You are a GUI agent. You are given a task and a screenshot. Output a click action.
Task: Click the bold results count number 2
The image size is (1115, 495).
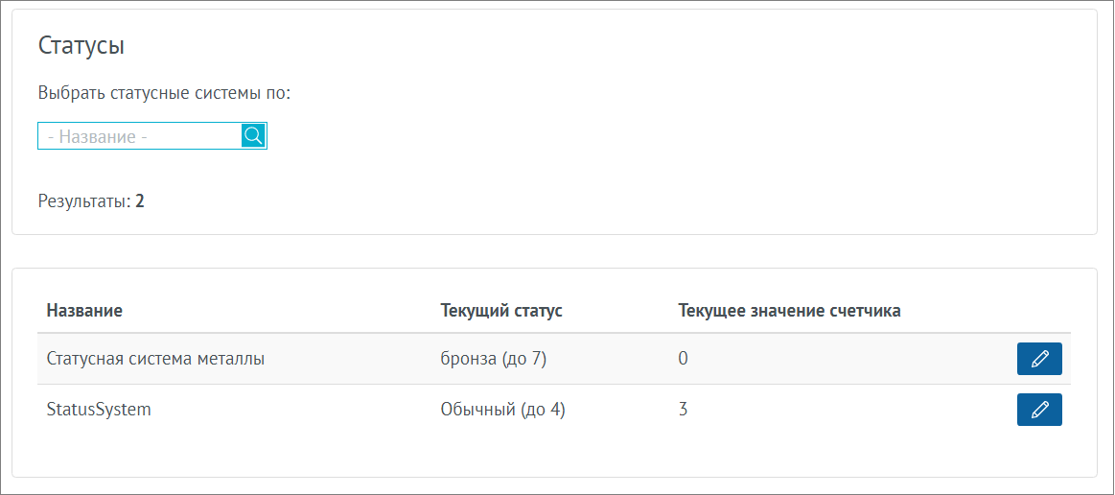140,201
